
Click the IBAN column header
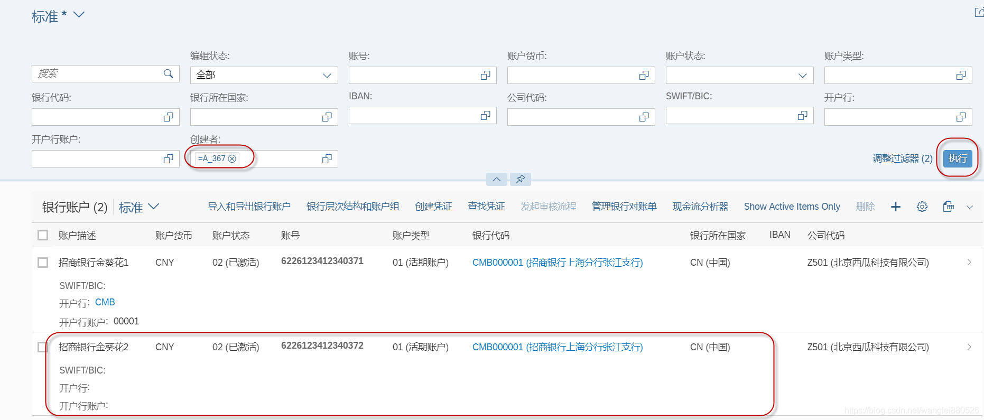780,235
